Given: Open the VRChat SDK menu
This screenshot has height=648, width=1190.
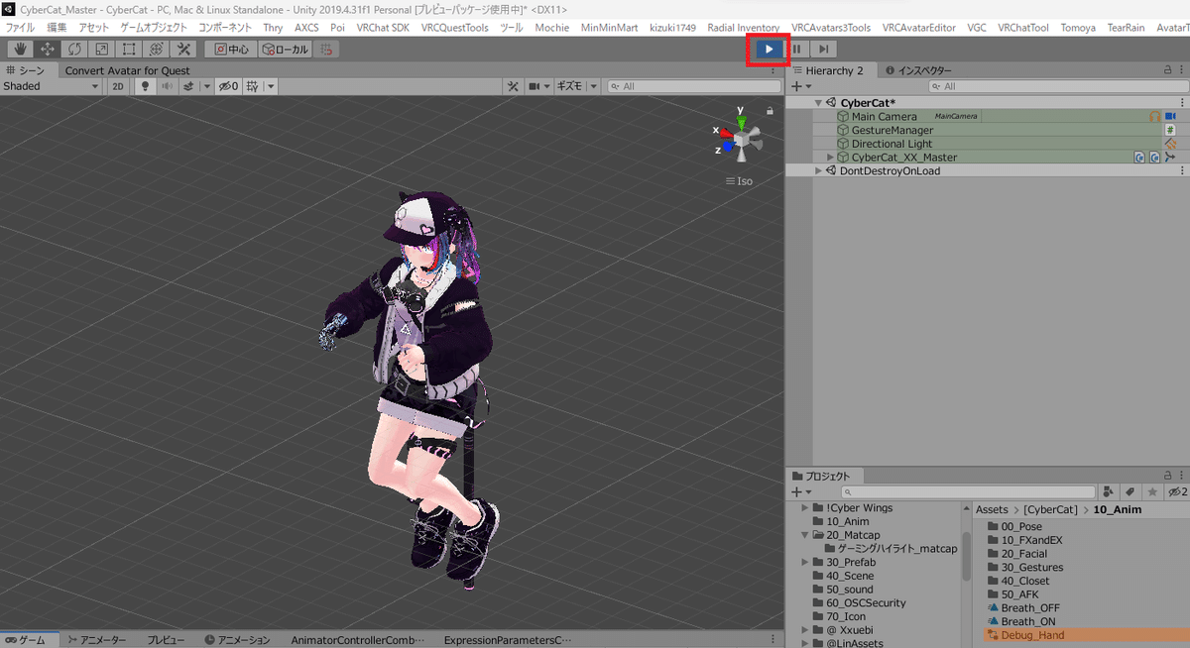Looking at the screenshot, I should [x=384, y=28].
